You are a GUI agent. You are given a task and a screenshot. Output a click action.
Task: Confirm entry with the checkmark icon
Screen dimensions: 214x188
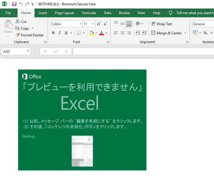pyautogui.click(x=56, y=52)
